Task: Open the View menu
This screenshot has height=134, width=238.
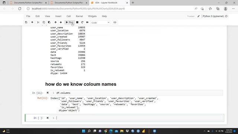Action: pos(47,16)
